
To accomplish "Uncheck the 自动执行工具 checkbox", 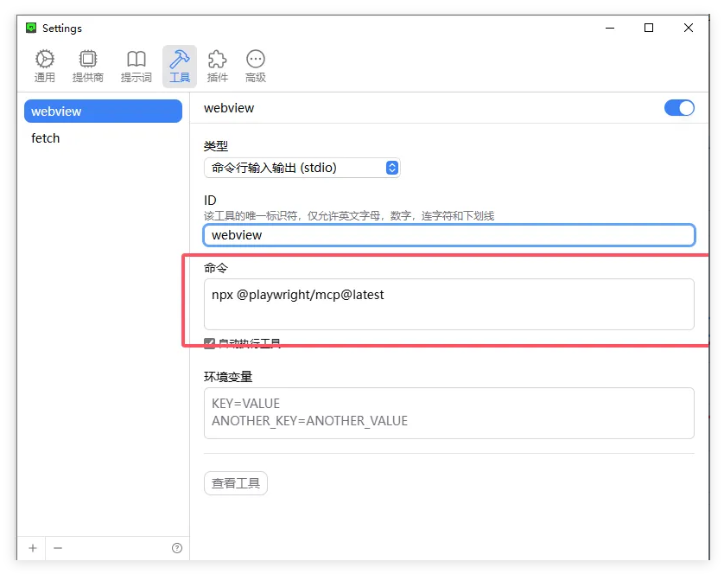I will (x=209, y=343).
